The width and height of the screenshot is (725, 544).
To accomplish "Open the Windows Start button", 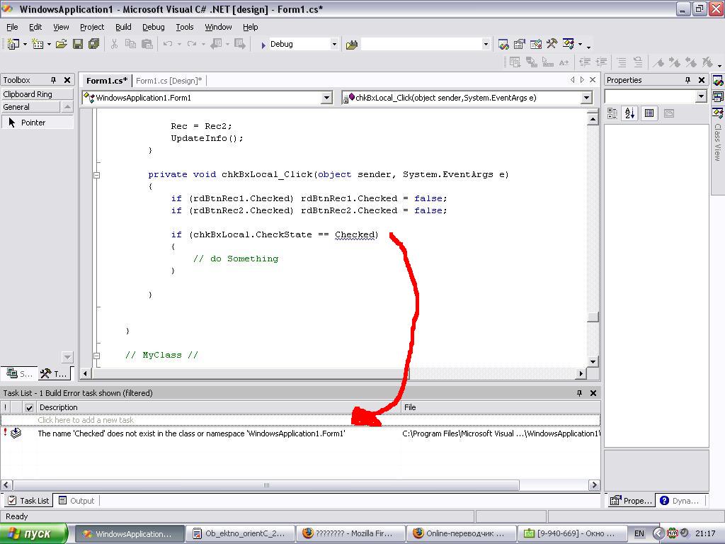I will tap(34, 533).
